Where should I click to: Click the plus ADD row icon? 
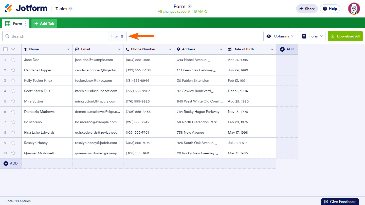point(6,163)
